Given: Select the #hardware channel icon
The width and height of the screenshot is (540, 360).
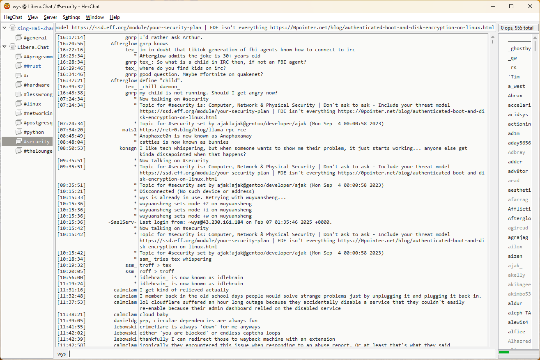Looking at the screenshot, I should [18, 85].
